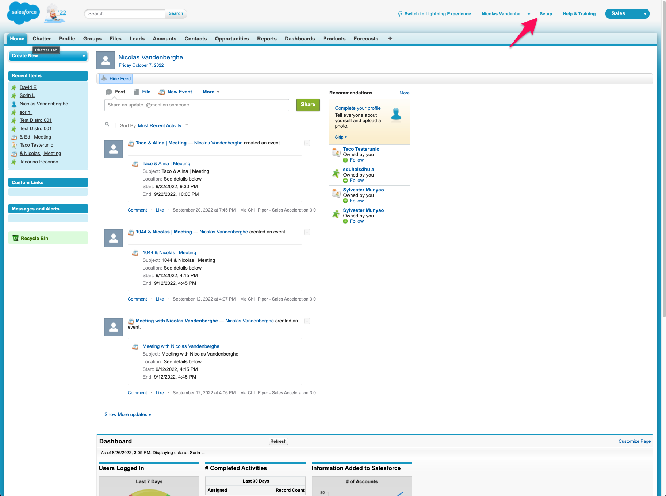
Task: Click avatar beside Taco & Alina feed post
Action: pos(114,149)
